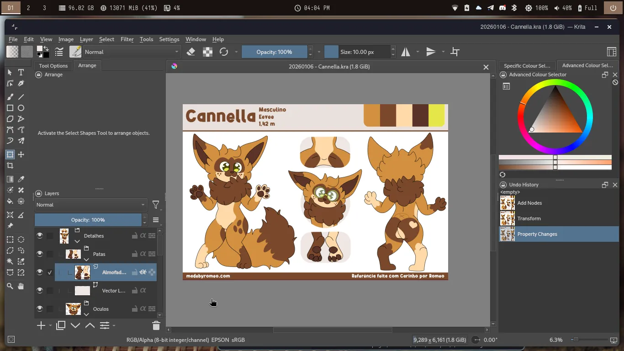The width and height of the screenshot is (624, 351).
Task: Toggle visibility of the Oculos layer
Action: 40,309
